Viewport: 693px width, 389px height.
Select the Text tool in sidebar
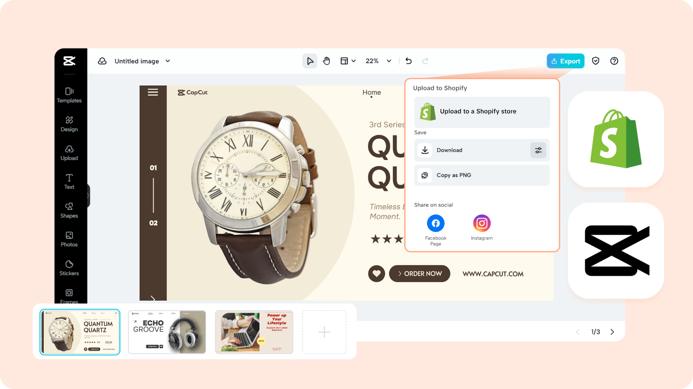click(69, 181)
